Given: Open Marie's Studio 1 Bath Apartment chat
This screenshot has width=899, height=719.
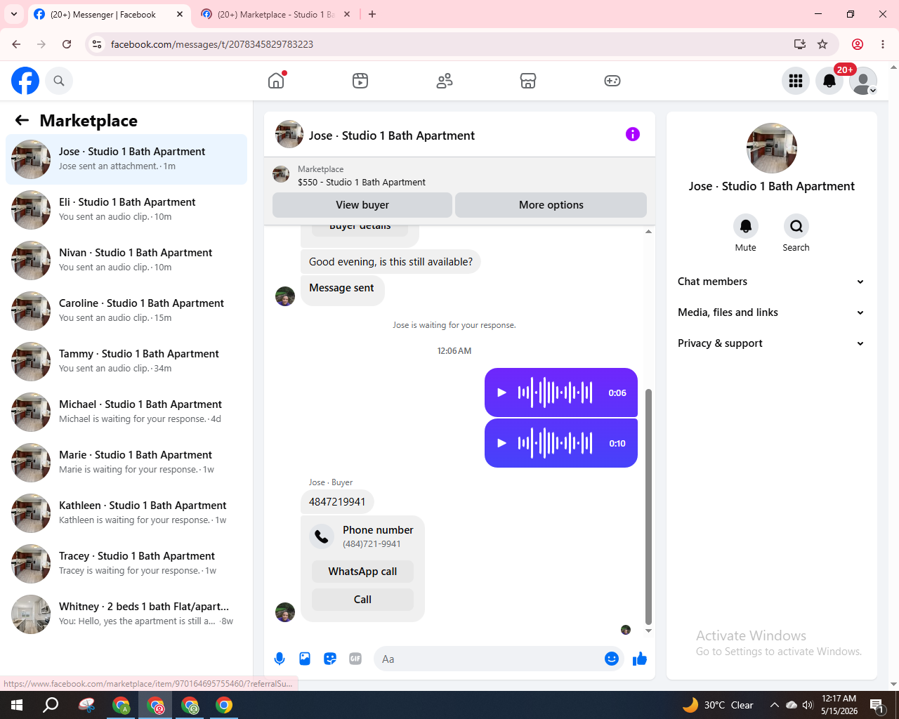Looking at the screenshot, I should tap(126, 463).
